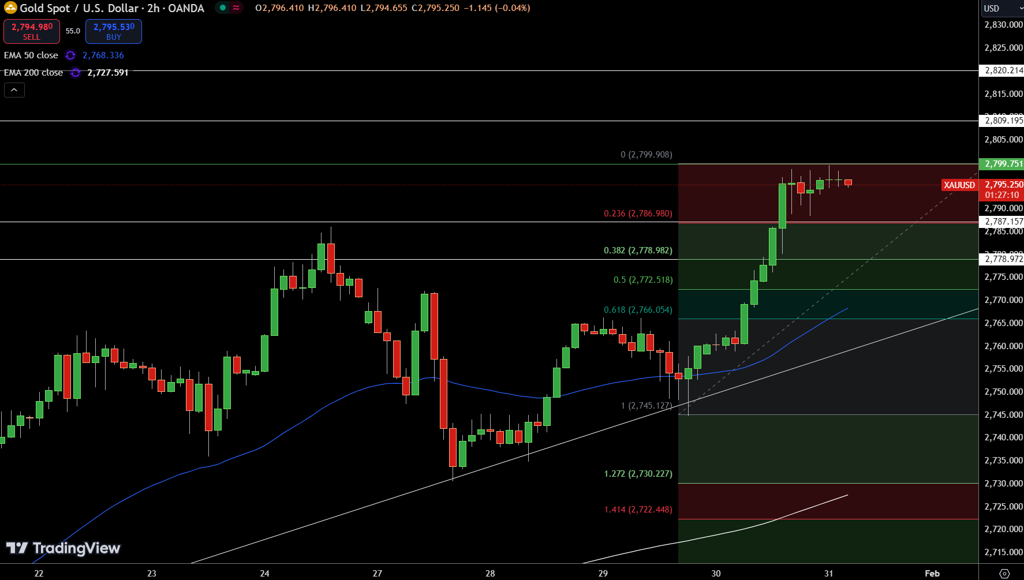
Task: Click the EMA 50 close refresh icon
Action: coord(70,55)
